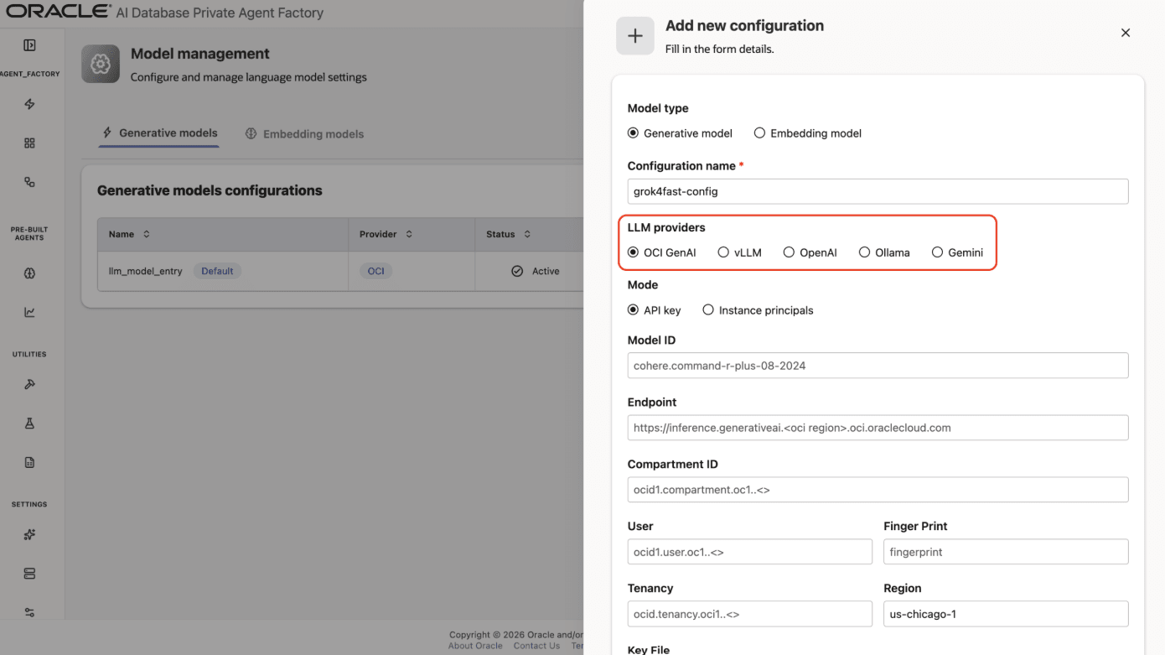Follow the About Oracle footer link
Image resolution: width=1165 pixels, height=655 pixels.
[475, 646]
